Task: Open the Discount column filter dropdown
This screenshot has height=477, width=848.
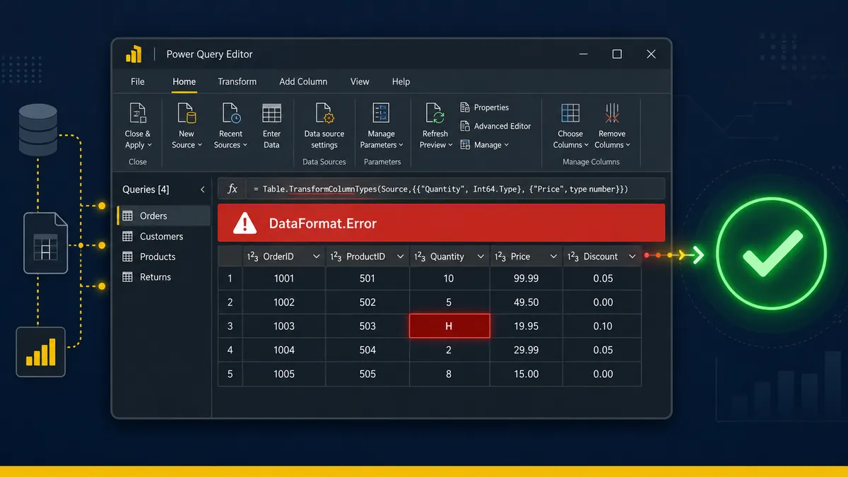Action: coord(632,257)
